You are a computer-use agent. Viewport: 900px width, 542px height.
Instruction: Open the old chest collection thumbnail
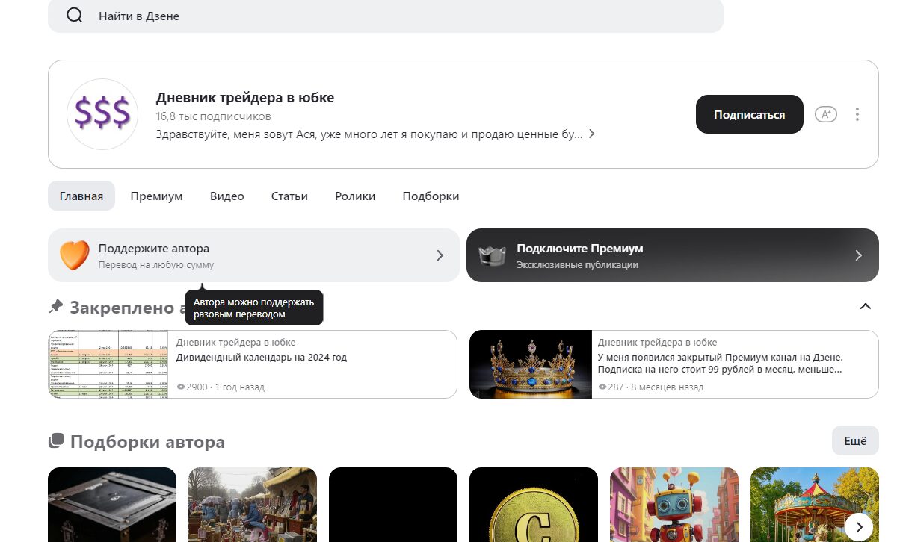112,505
